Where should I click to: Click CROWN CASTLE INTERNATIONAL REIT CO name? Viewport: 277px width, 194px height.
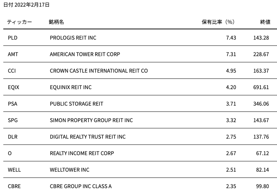[x=99, y=71]
